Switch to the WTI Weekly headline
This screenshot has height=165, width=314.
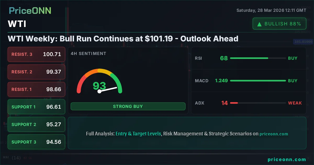[x=123, y=38]
